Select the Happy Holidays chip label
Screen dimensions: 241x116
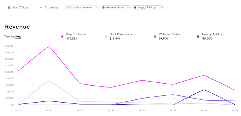[x=147, y=7]
